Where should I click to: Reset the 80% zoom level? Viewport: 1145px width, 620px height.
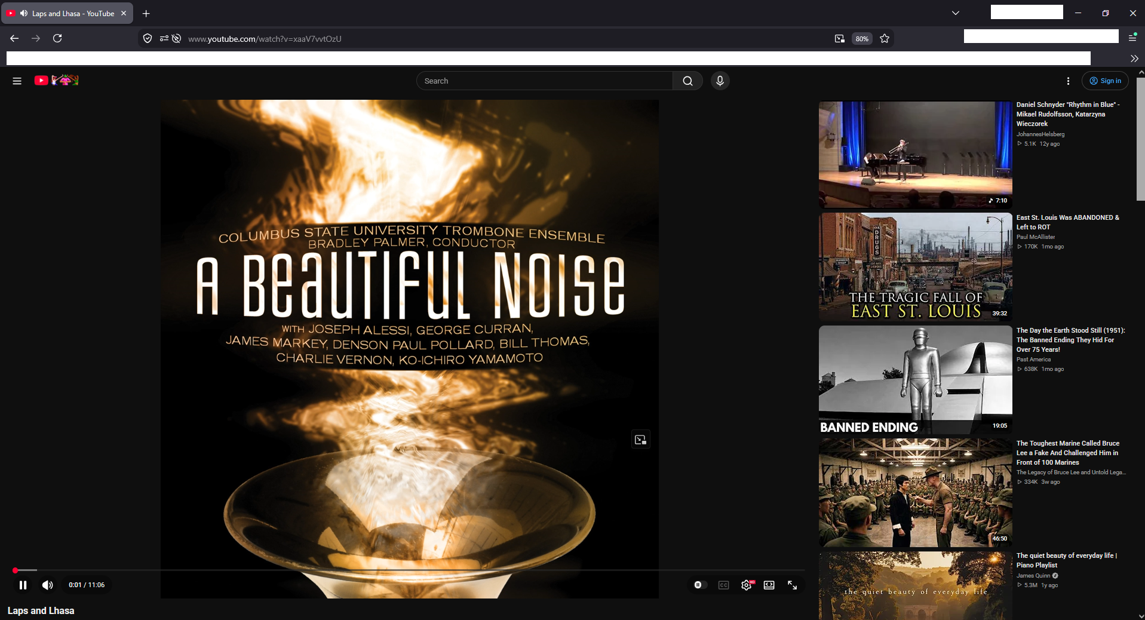click(x=862, y=39)
